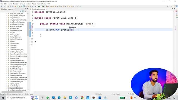Minimize the Package Explorer view
The width and height of the screenshot is (178, 100).
point(25,9)
